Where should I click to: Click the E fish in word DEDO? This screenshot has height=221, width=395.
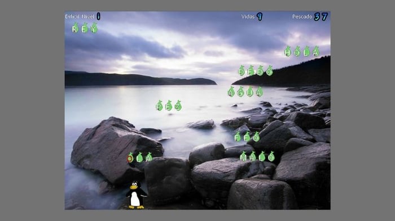click(251, 71)
